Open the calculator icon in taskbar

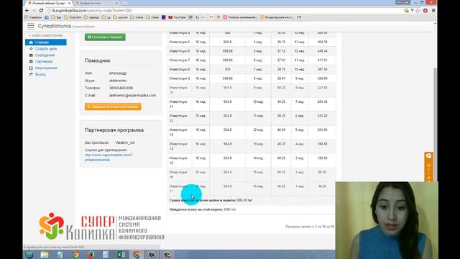tap(106, 255)
